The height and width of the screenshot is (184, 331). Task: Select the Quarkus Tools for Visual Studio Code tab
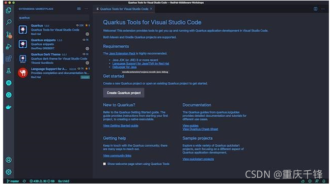(x=124, y=9)
